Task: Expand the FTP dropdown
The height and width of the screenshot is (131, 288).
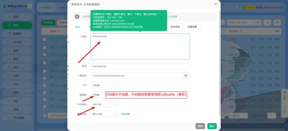Action: (x=105, y=85)
